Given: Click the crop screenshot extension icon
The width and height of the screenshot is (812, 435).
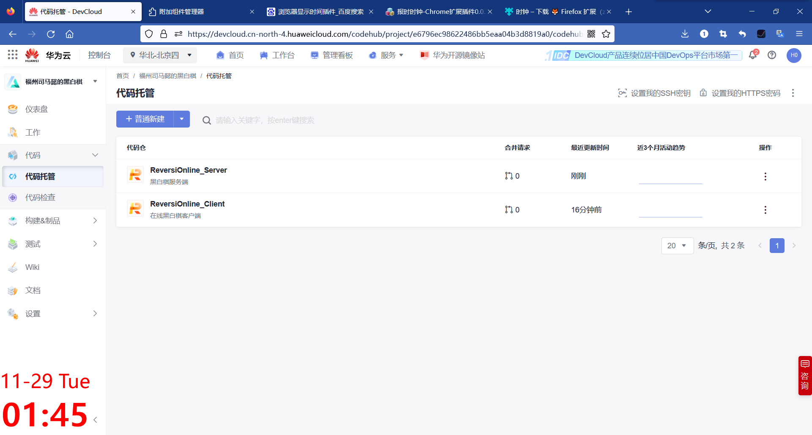Looking at the screenshot, I should point(723,34).
